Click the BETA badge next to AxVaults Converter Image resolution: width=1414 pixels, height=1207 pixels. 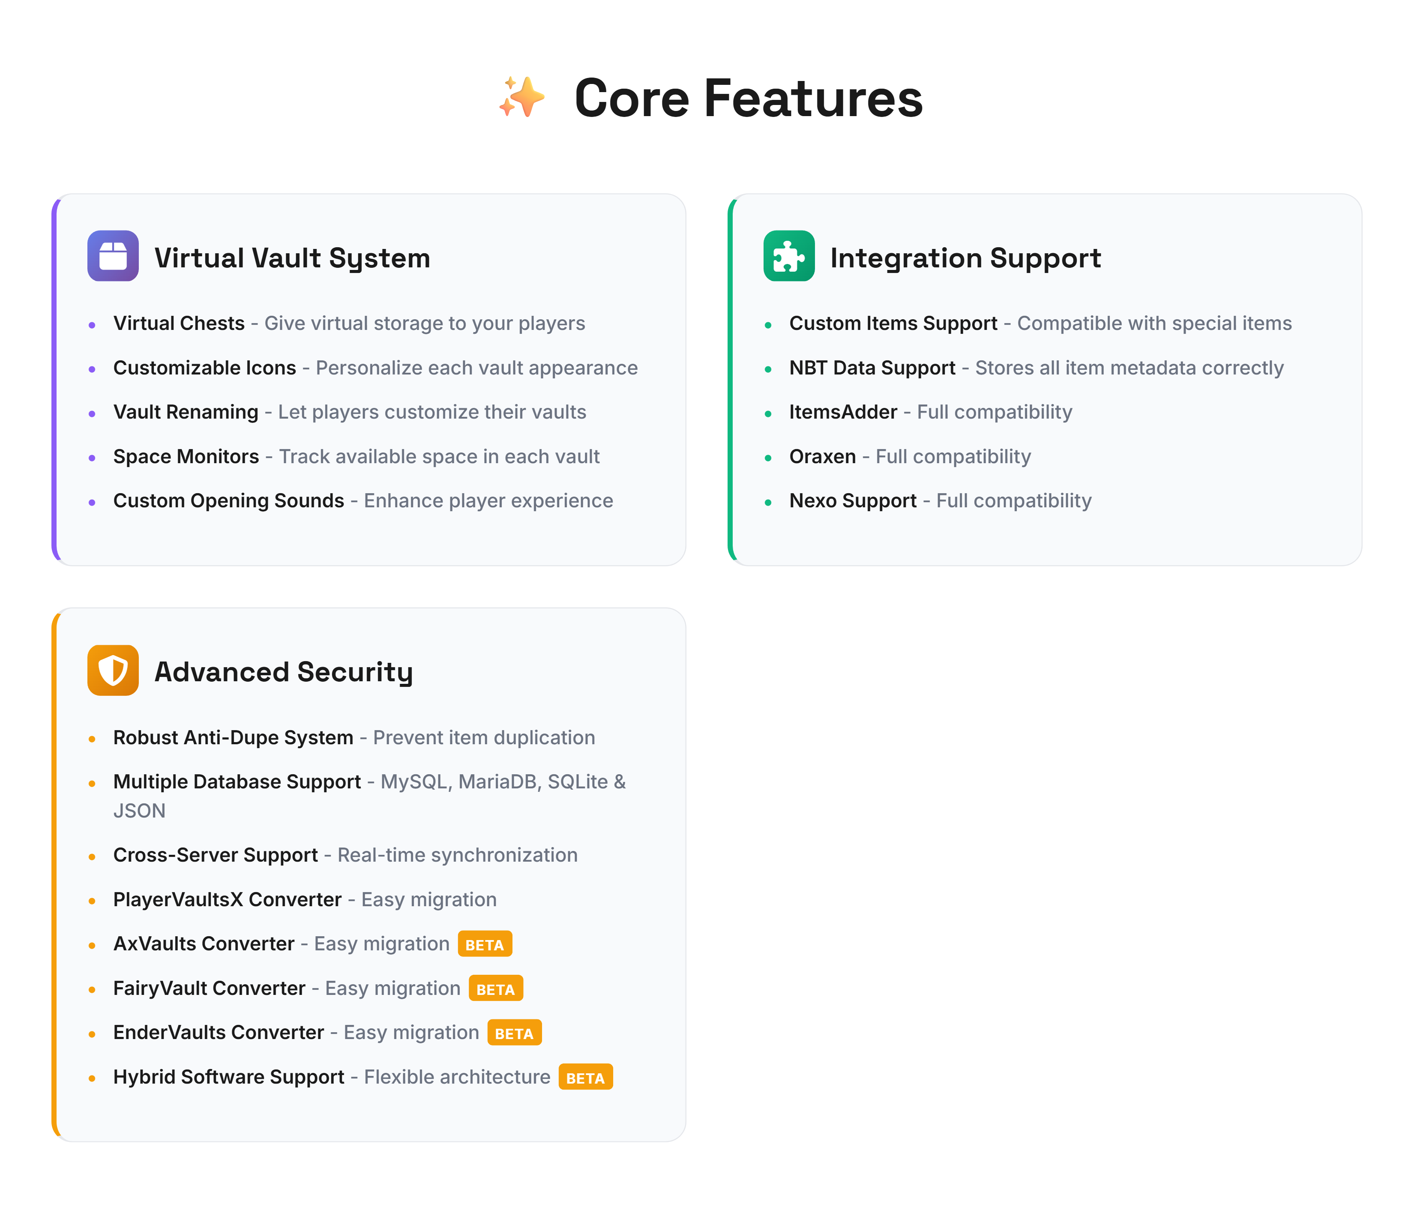point(485,944)
